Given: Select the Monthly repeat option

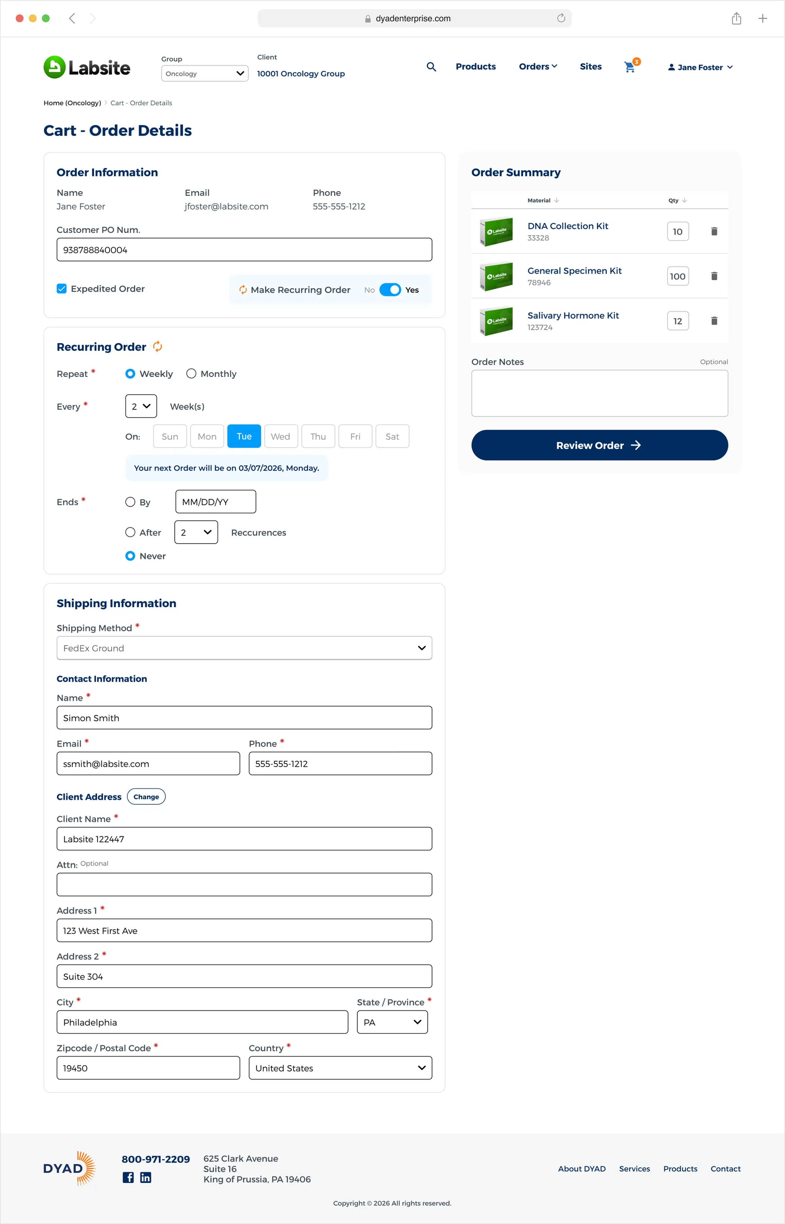Looking at the screenshot, I should 191,374.
